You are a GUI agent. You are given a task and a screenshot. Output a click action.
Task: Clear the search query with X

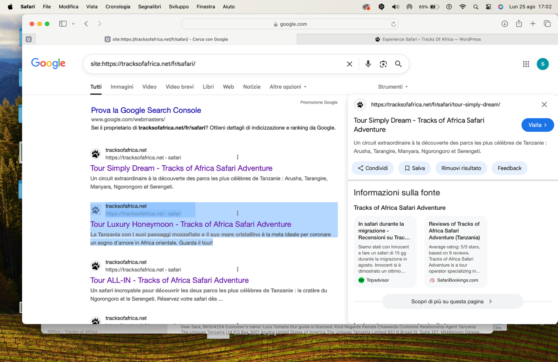(350, 64)
